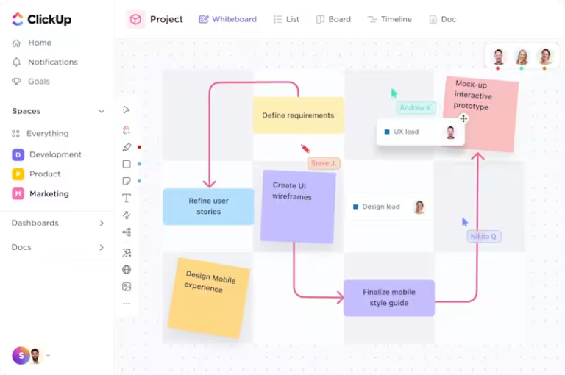Open the ClickUp AI multicolor tool icon
Viewport: 565px width, 375px height.
(126, 129)
